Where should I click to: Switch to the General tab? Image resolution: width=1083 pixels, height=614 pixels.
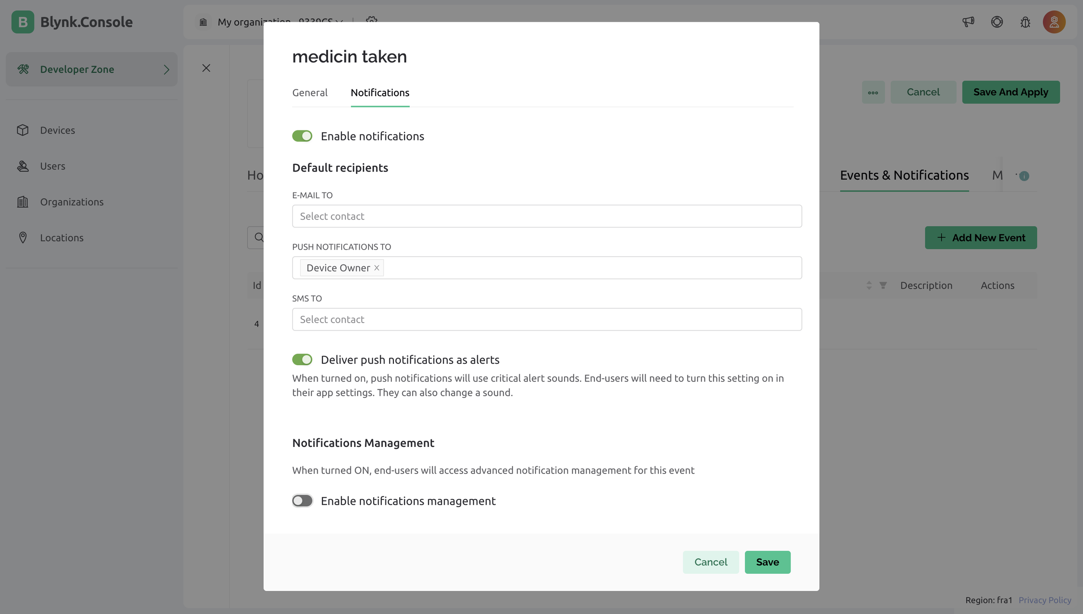point(310,93)
